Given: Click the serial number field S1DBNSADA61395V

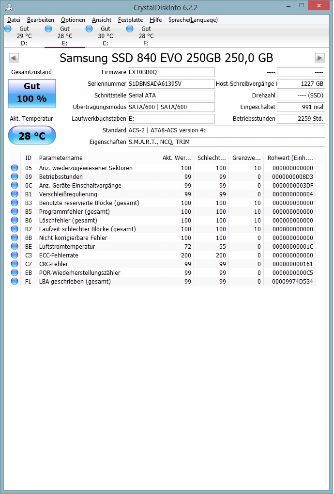Looking at the screenshot, I should coord(171,84).
